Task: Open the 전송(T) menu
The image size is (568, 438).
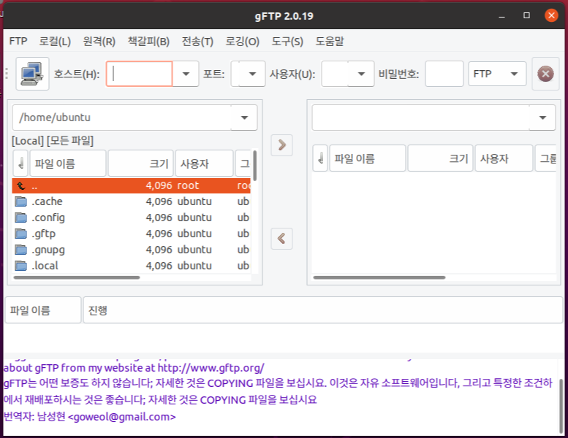Action: point(197,41)
